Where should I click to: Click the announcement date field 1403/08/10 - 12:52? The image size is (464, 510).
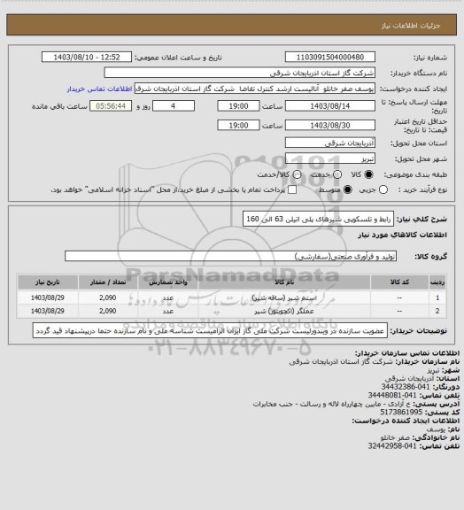pyautogui.click(x=87, y=57)
